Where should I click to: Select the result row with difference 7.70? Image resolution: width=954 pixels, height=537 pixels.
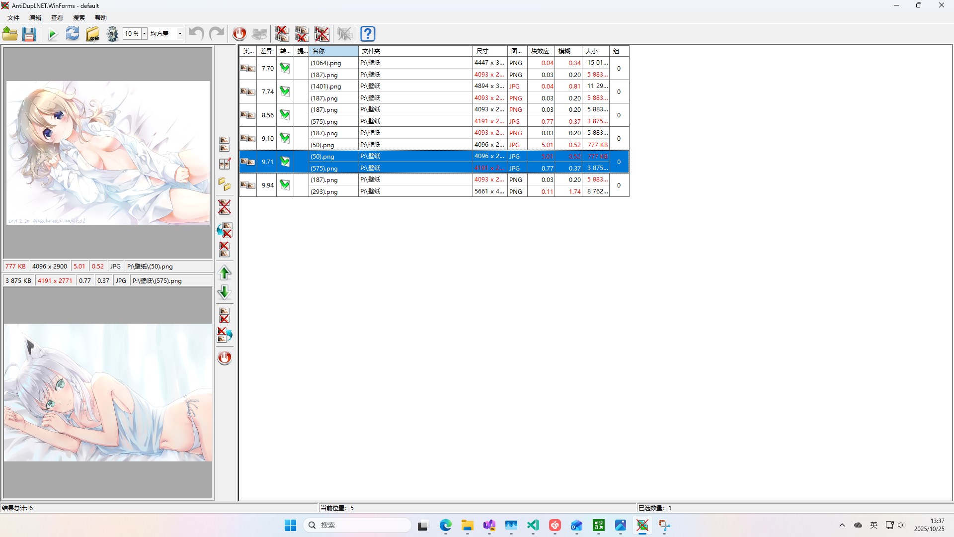(x=268, y=69)
